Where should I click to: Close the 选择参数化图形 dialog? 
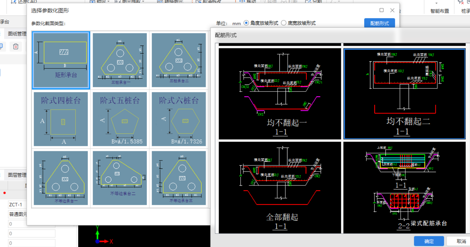coord(392,10)
